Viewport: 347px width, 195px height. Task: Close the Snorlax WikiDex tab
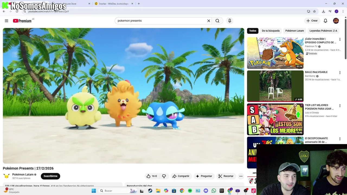point(132,4)
